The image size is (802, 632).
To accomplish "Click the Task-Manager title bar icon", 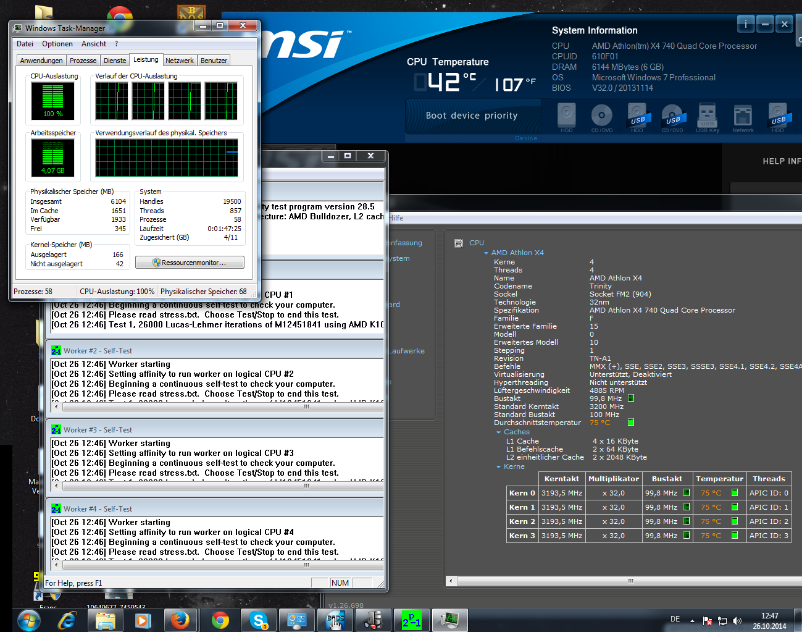I will coord(18,28).
